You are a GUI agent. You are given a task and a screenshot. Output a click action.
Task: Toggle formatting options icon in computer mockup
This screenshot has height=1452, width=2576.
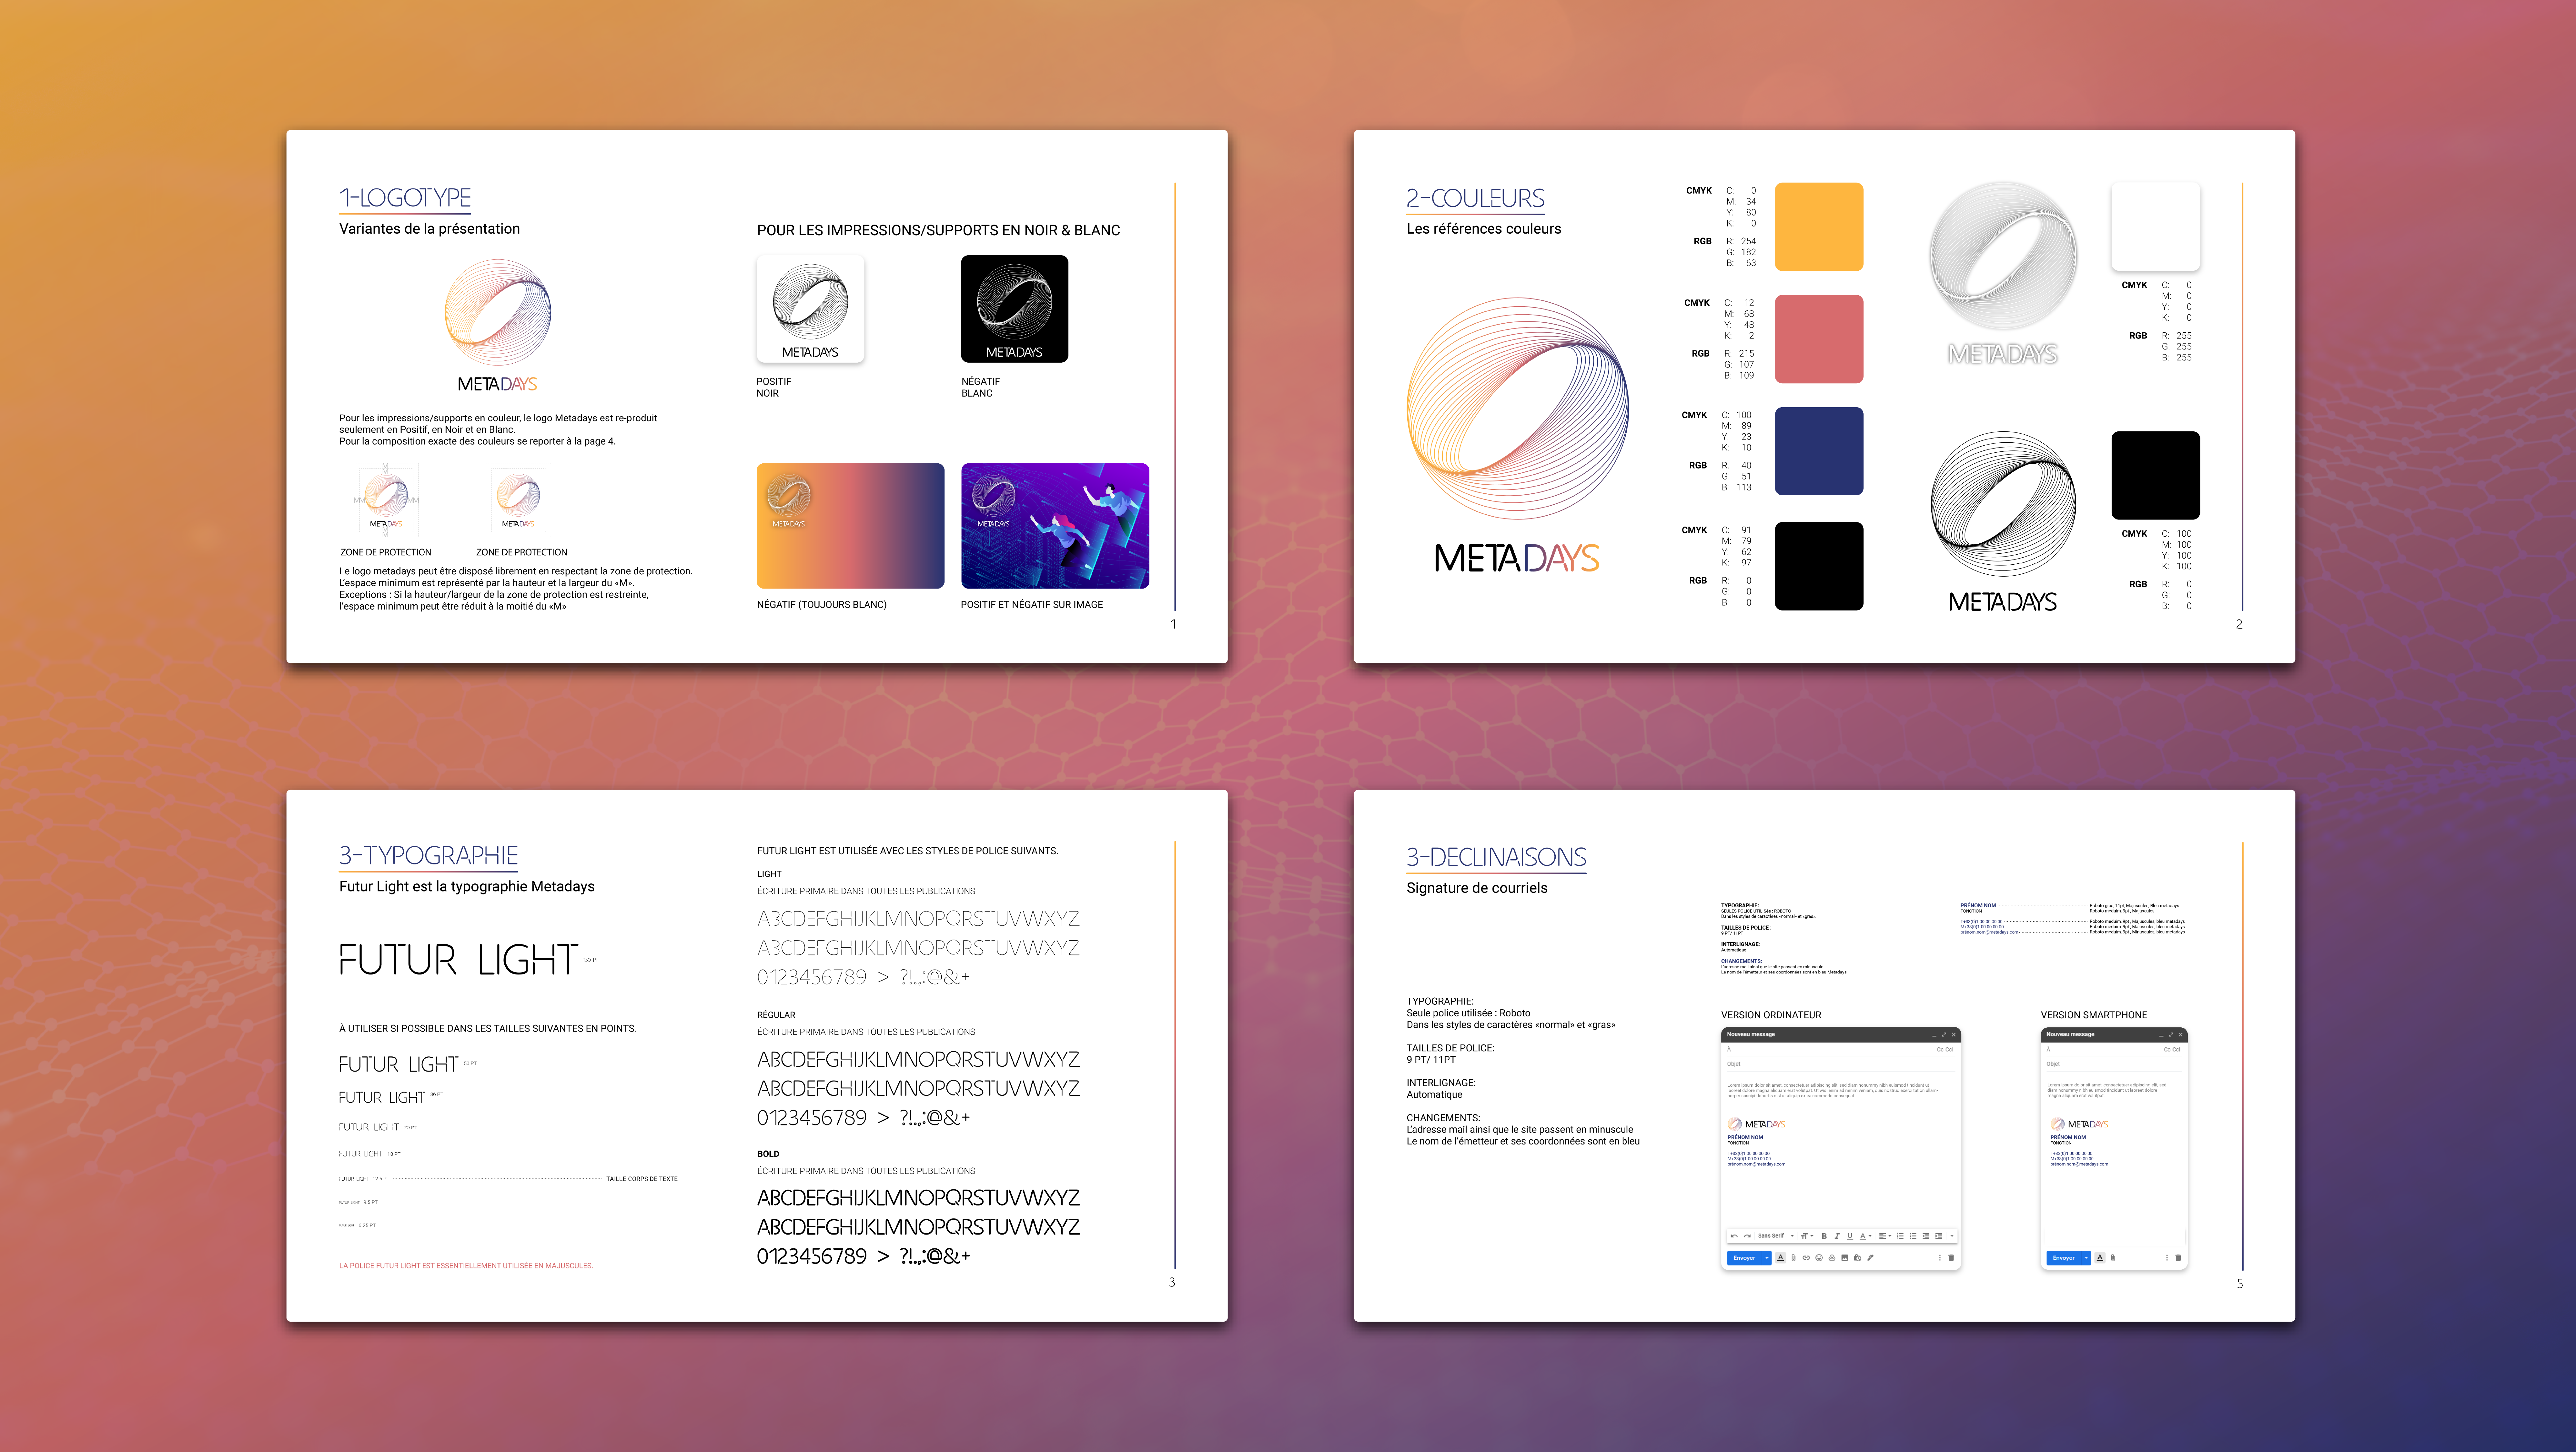[x=1781, y=1258]
